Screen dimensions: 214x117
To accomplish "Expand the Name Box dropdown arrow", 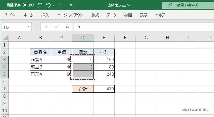I will (29, 27).
